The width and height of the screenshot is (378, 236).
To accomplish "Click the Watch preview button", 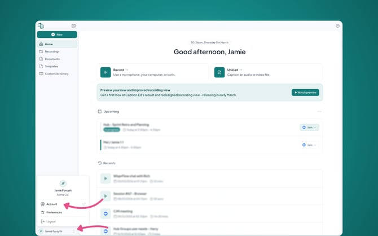I will (x=305, y=93).
